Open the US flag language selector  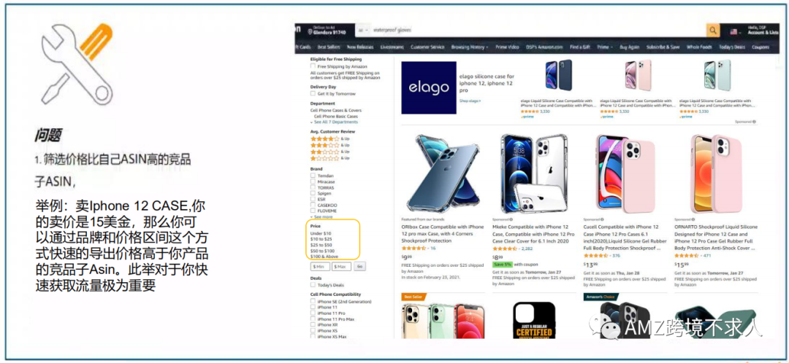point(736,31)
